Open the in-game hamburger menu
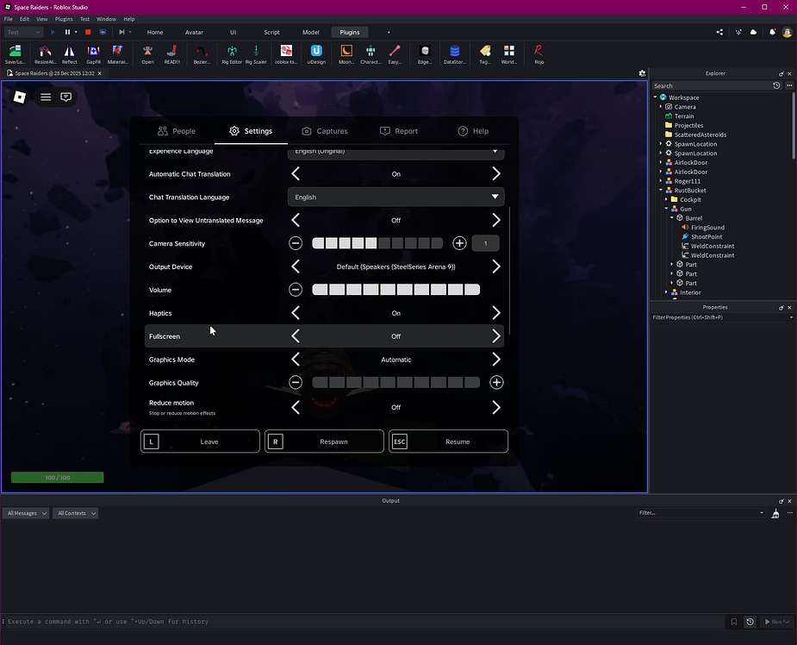 click(46, 97)
